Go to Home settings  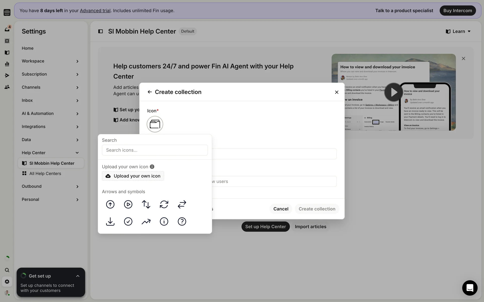(x=27, y=48)
